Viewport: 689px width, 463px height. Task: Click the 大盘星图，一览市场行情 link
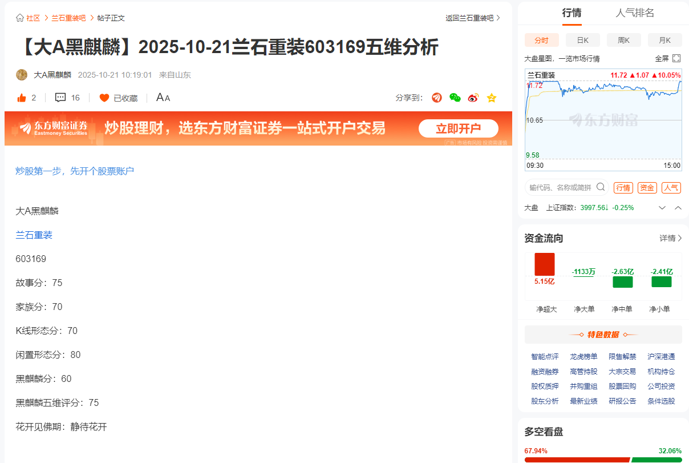click(x=562, y=59)
